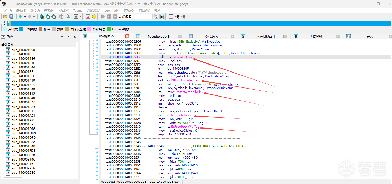Screen dimensions: 392x184
Task: Click the boxed 'A' text search icon
Action: [76, 17]
